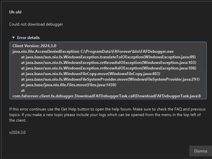Click the Get Help forum instructions paragraph
The image size is (212, 159).
[107, 115]
